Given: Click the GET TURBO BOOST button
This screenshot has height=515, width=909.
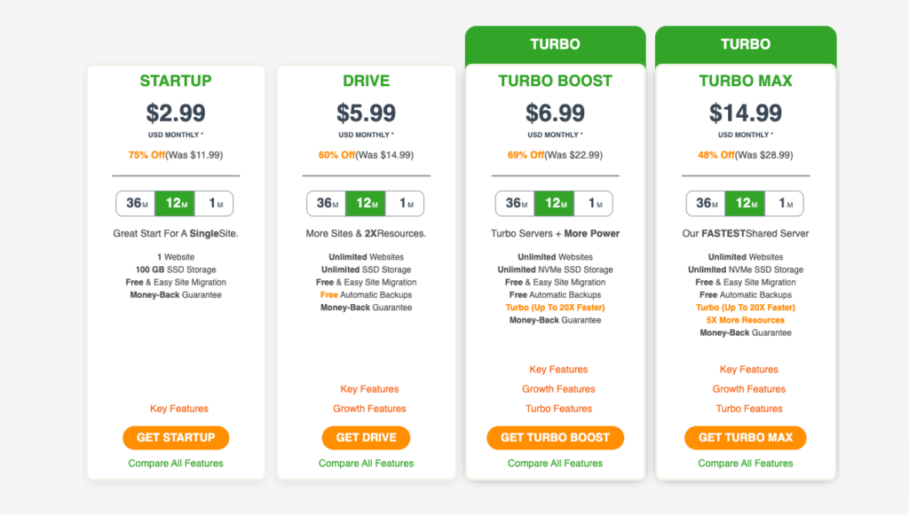Looking at the screenshot, I should tap(556, 438).
